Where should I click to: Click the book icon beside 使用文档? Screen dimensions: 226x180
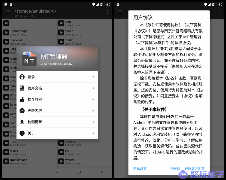pyautogui.click(x=22, y=88)
